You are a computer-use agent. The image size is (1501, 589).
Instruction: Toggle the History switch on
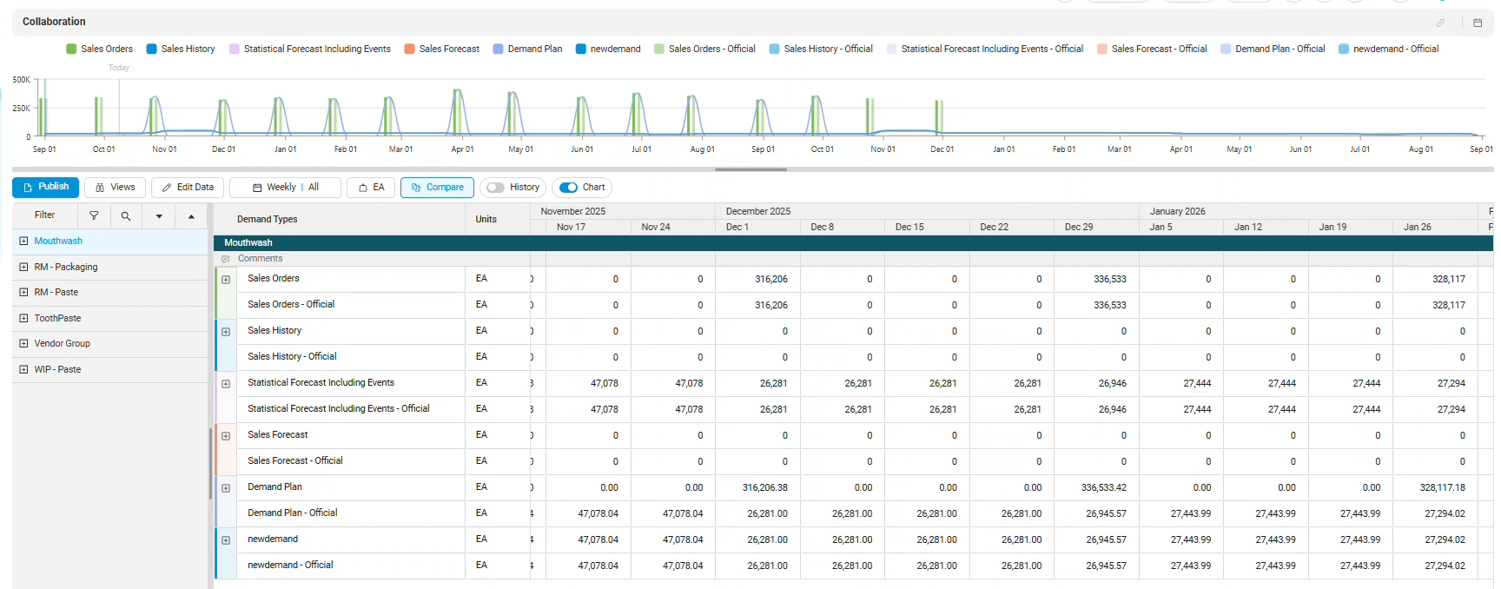[495, 188]
